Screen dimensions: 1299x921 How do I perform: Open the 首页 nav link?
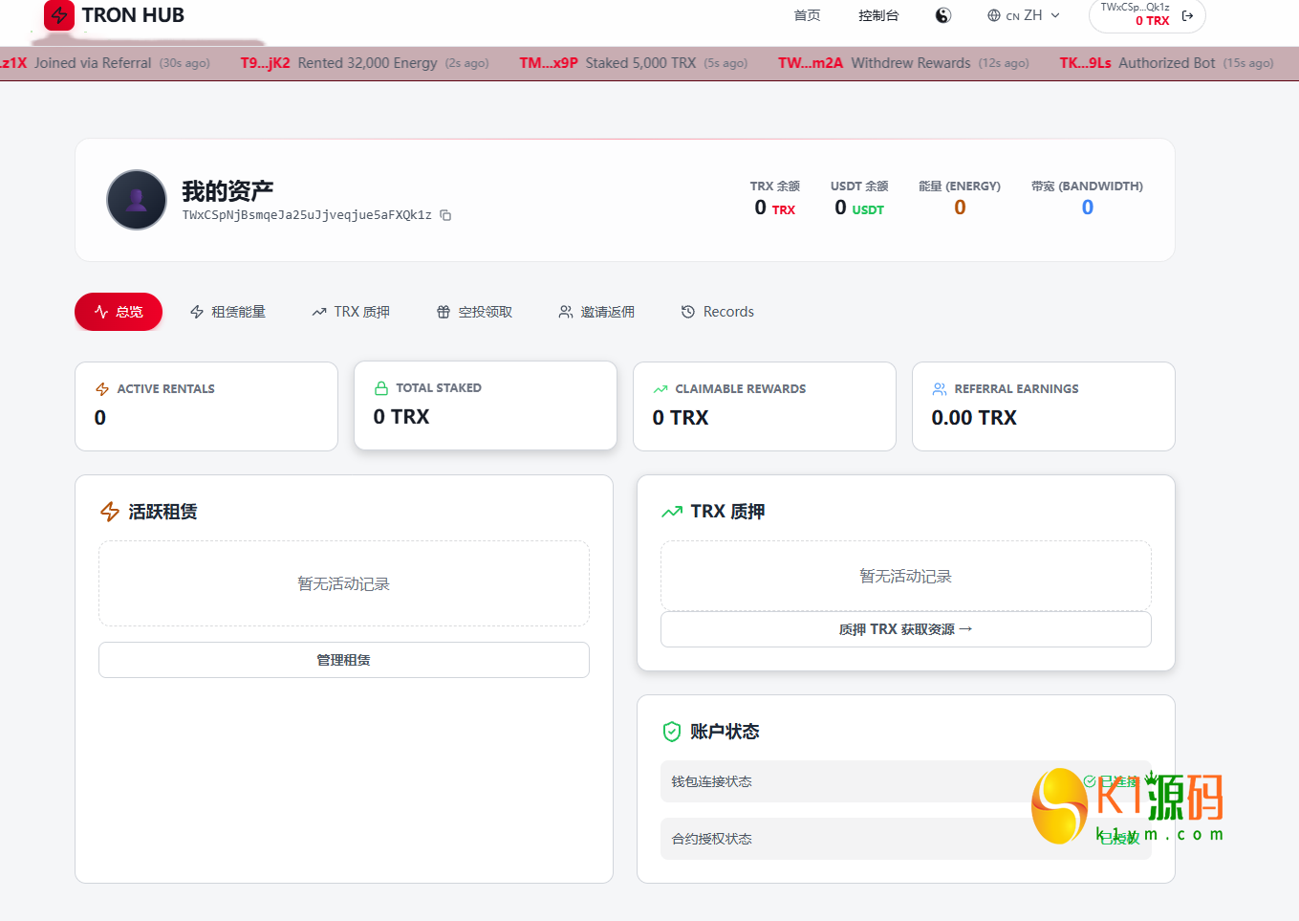point(807,15)
